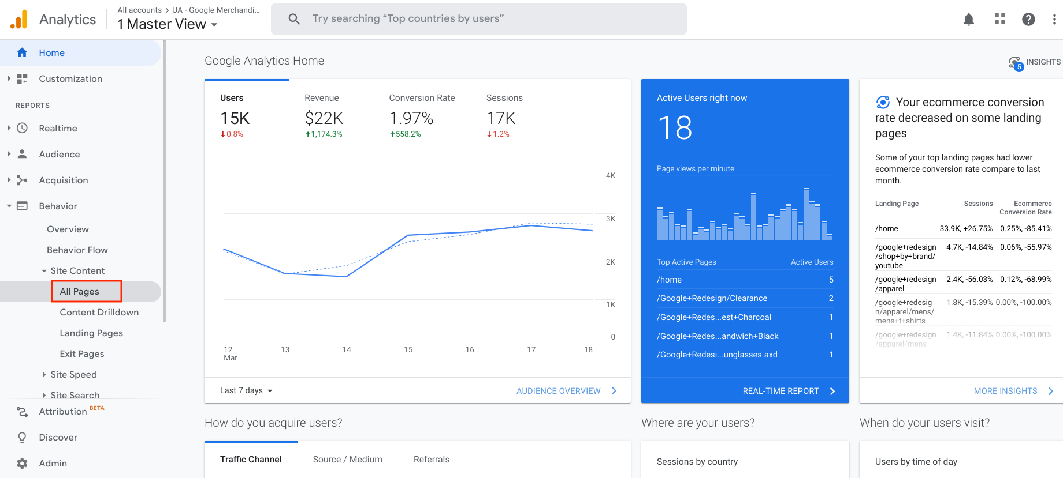This screenshot has width=1063, height=478.
Task: Open the notifications bell
Action: pyautogui.click(x=969, y=19)
